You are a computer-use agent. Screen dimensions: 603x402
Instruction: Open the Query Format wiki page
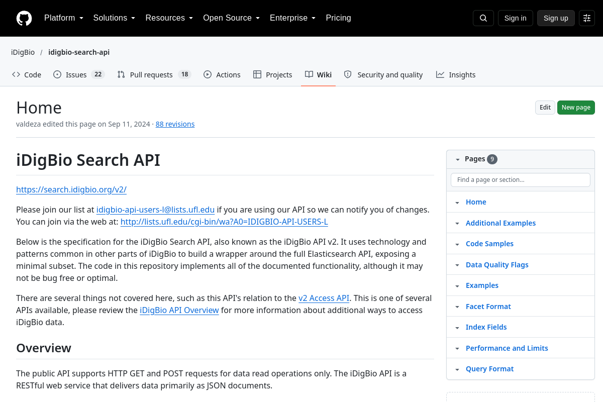489,369
